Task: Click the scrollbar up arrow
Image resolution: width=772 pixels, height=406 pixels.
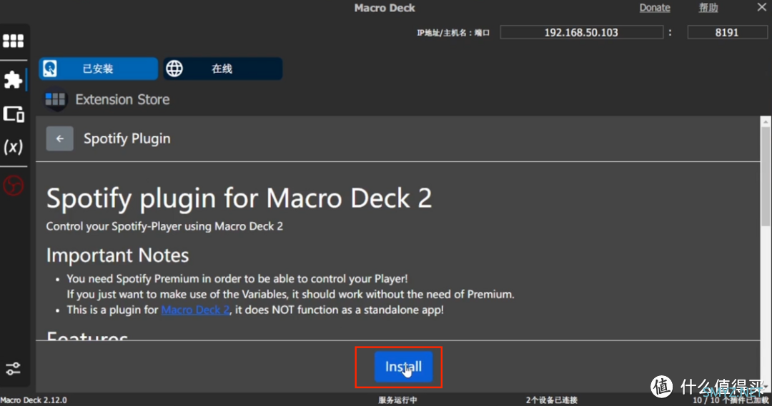Action: pyautogui.click(x=766, y=121)
